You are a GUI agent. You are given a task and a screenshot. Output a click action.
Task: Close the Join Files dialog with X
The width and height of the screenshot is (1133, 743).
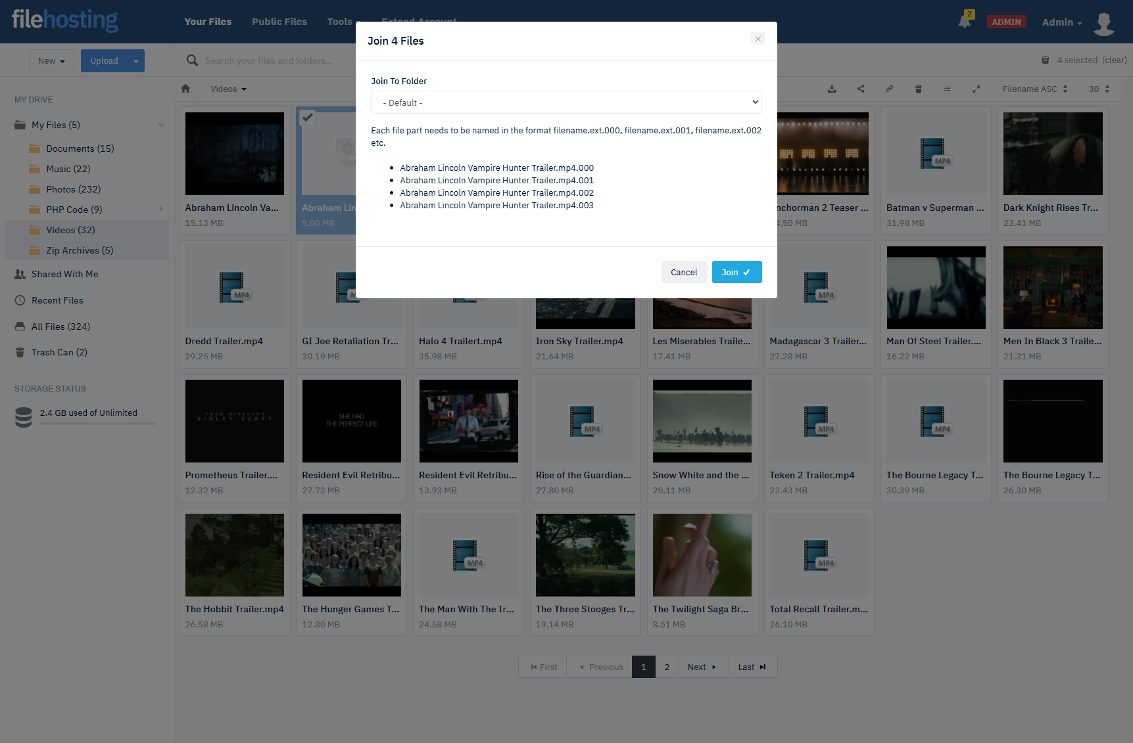(x=758, y=39)
